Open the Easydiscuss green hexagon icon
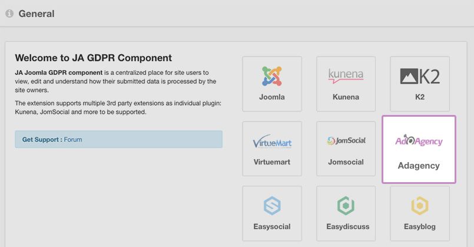This screenshot has width=474, height=247. click(x=346, y=206)
